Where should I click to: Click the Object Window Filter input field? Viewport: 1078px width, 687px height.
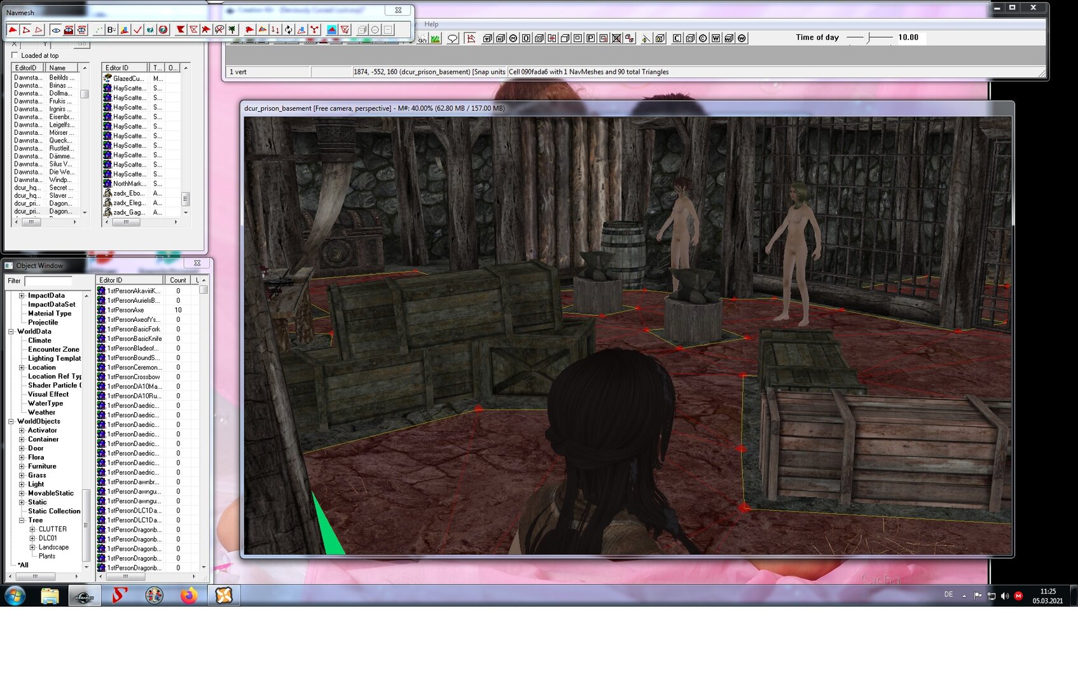[x=48, y=281]
